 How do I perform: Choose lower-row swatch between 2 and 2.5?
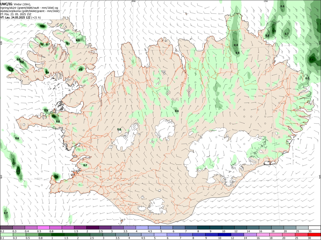84,234
